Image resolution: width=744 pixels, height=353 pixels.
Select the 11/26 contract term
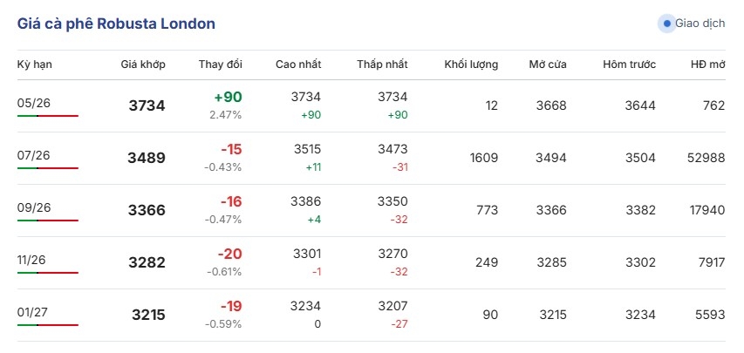tap(31, 260)
